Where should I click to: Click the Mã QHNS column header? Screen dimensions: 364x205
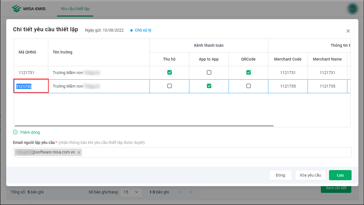pos(31,52)
